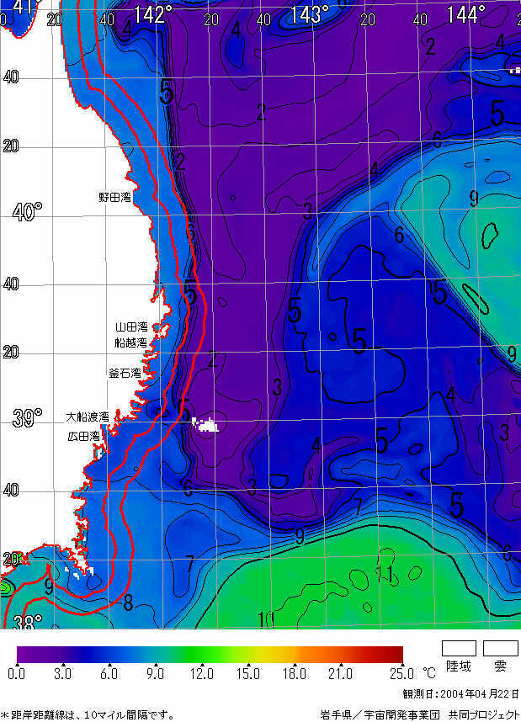Select the 大船渡湾 bay label
The height and width of the screenshot is (722, 521).
(88, 417)
